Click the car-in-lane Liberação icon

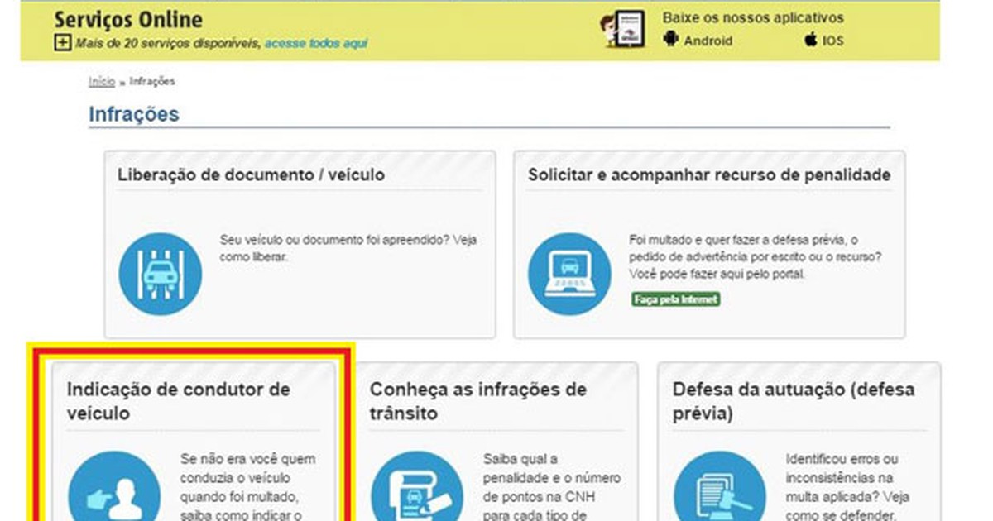(160, 274)
